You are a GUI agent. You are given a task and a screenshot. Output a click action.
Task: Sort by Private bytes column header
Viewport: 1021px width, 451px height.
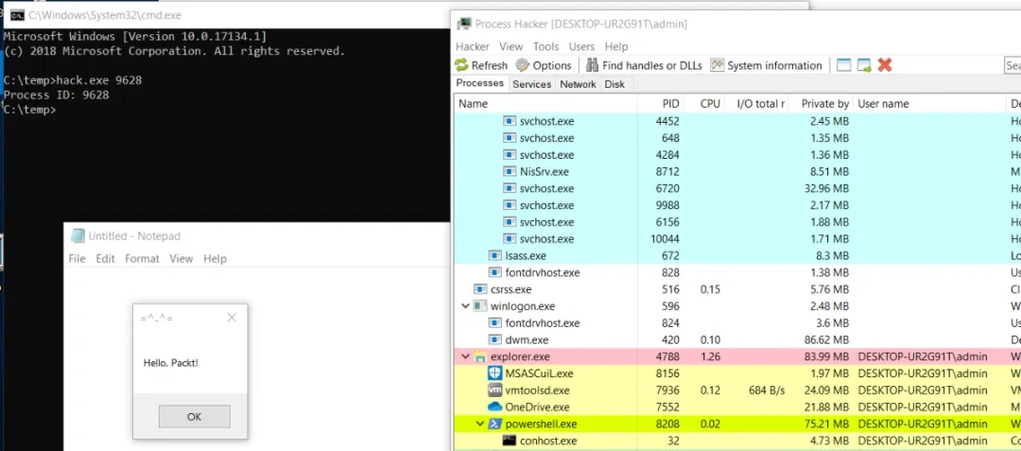point(822,103)
